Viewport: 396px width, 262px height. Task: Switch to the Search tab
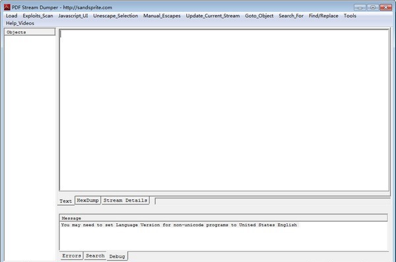[x=95, y=255]
